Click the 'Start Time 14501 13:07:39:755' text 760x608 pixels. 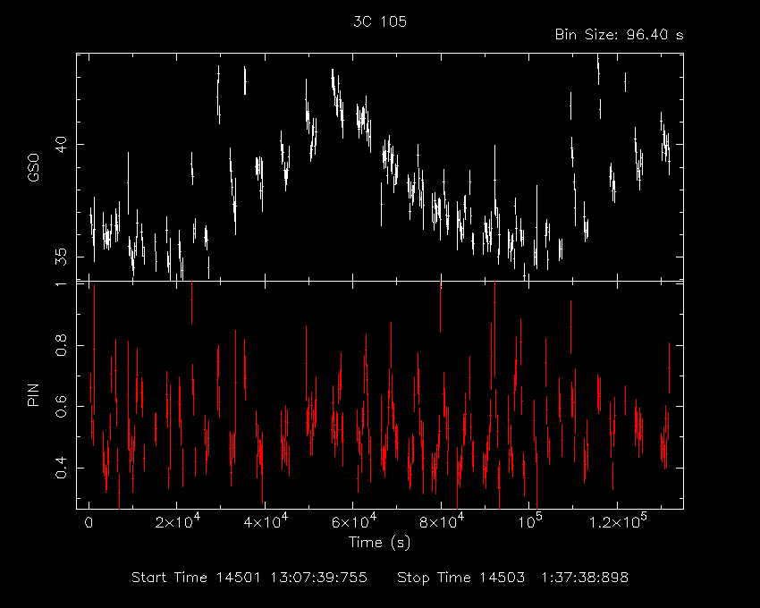tap(249, 578)
